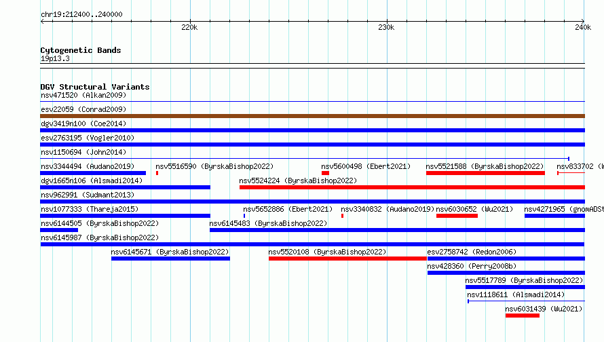Screen dimensions: 604x342
Task: Open the nsv833702 variant label
Action: coord(580,166)
